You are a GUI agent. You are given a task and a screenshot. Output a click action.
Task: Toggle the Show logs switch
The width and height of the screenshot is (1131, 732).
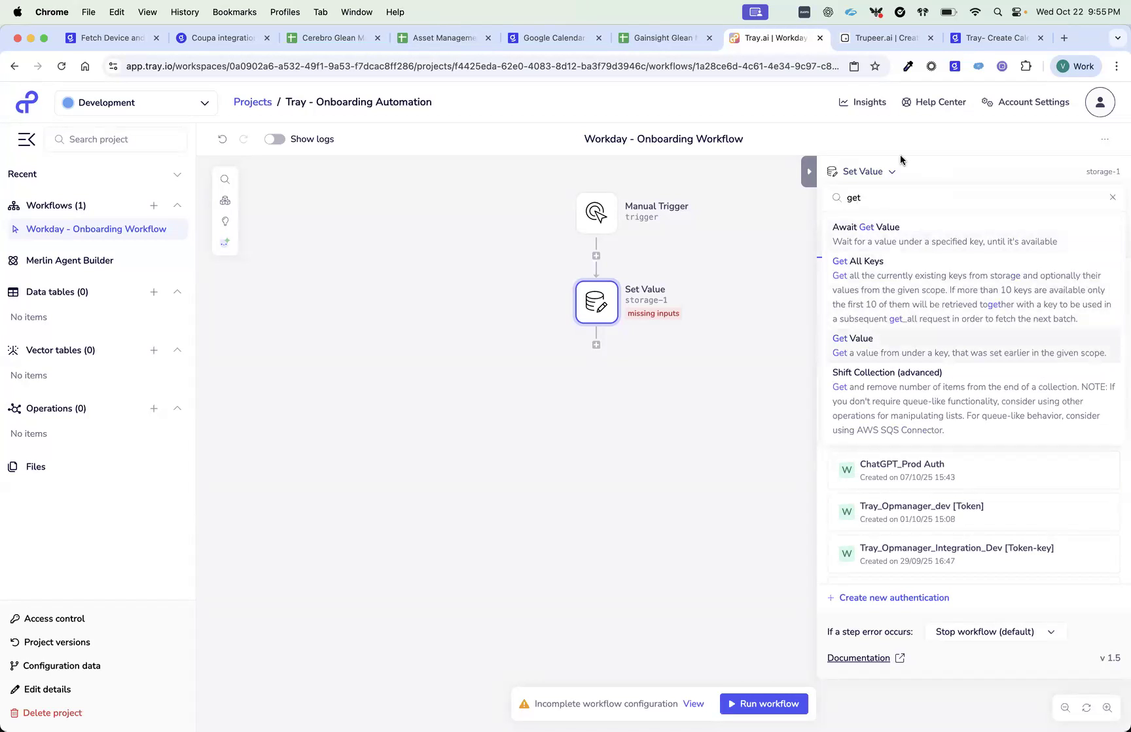pos(274,139)
